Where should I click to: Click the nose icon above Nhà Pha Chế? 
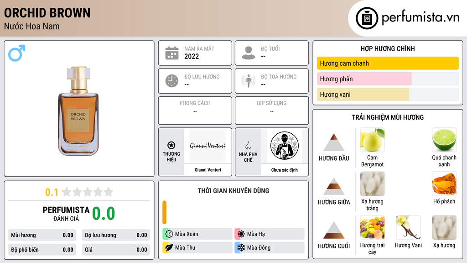[248, 145]
